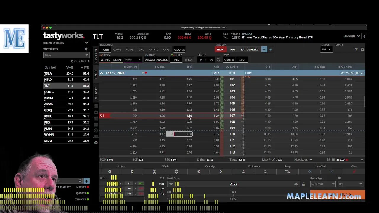Open Strikes count dropdown showing 200
The height and width of the screenshot is (213, 379).
[326, 49]
